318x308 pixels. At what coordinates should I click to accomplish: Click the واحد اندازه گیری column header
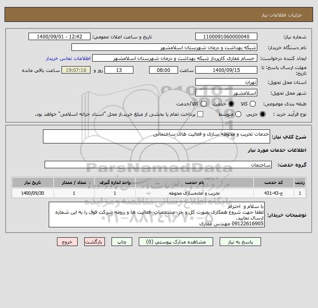[x=115, y=182]
